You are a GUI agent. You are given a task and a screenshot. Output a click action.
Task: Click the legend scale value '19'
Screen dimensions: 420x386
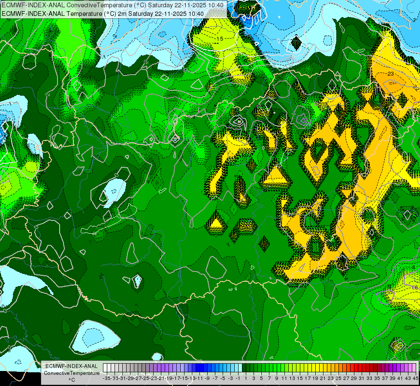pyautogui.click(x=315, y=379)
